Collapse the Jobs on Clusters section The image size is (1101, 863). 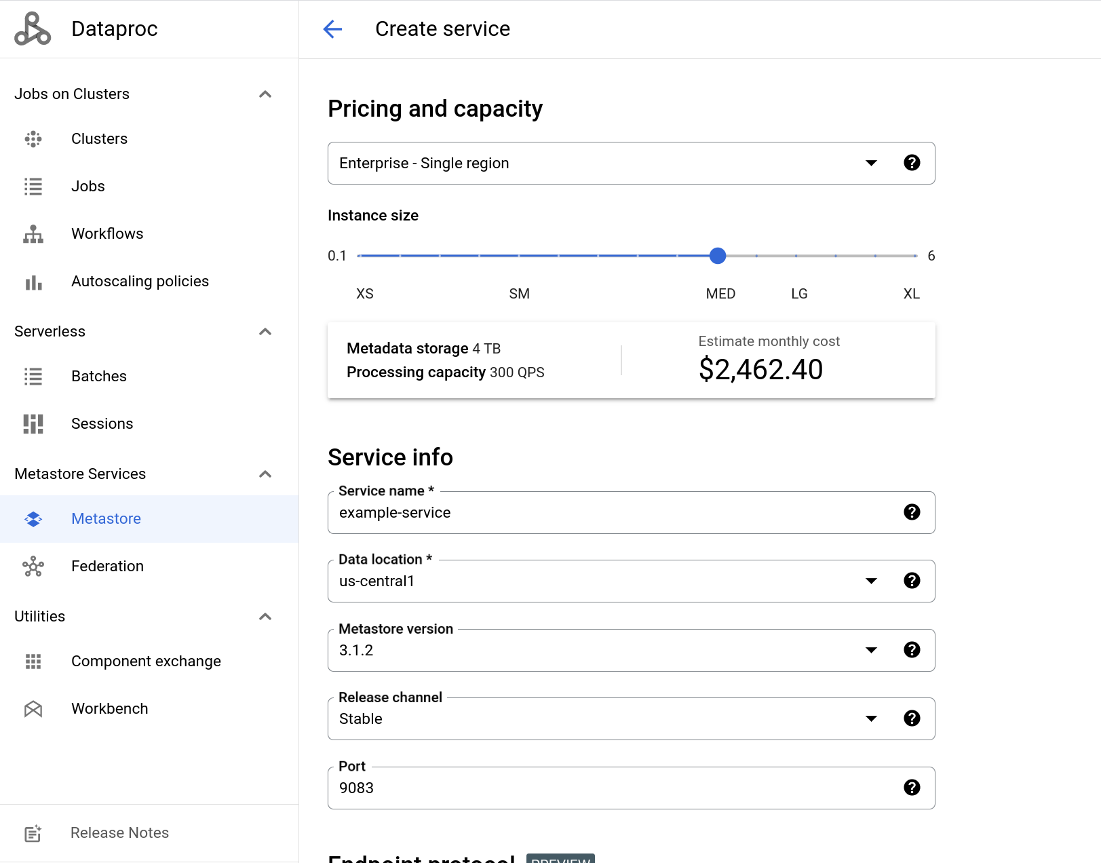(x=266, y=94)
